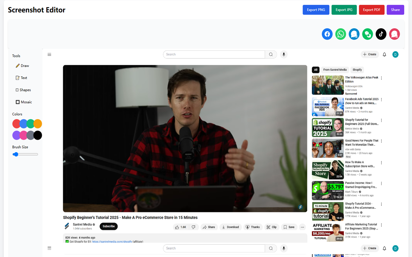This screenshot has width=412, height=257.
Task: Open the three-dot menu for Shopify Tutorial for Beginners 2025
Action: pyautogui.click(x=381, y=120)
